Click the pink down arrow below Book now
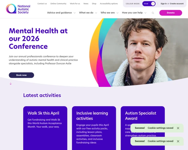The height and width of the screenshot is (150, 188). tap(11, 84)
